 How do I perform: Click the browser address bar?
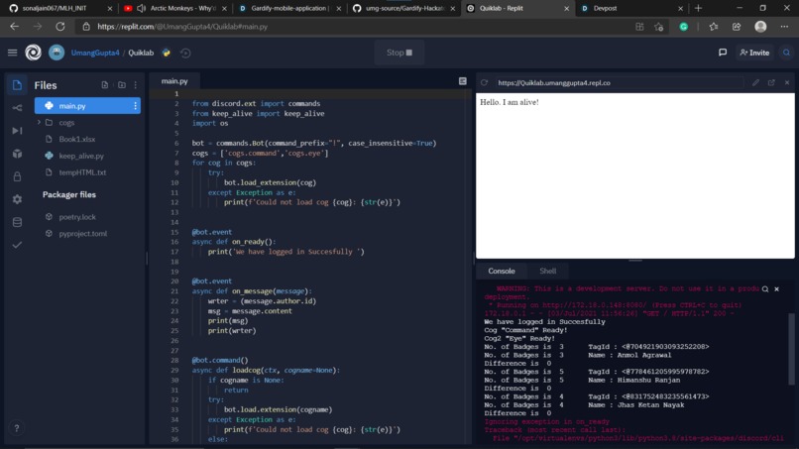click(357, 27)
